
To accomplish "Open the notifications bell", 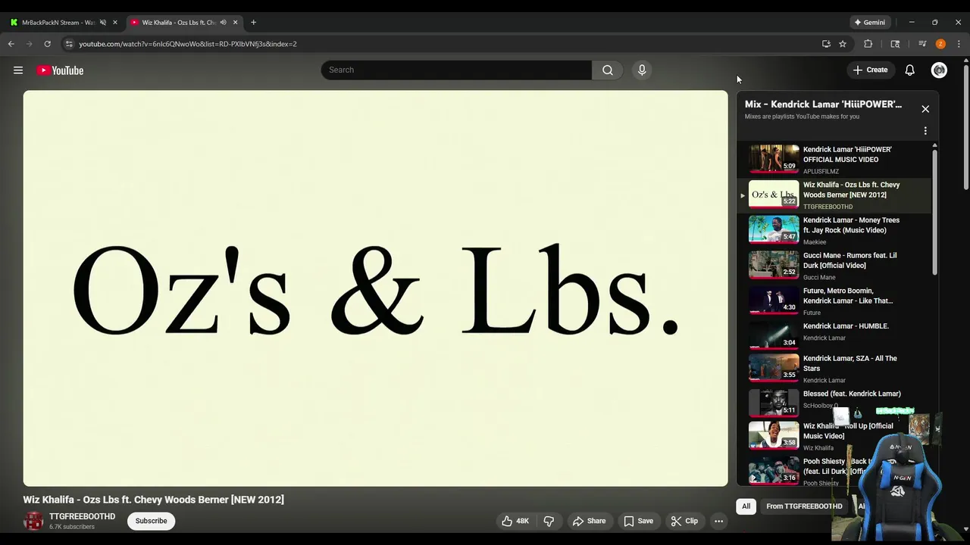I will 909,70.
